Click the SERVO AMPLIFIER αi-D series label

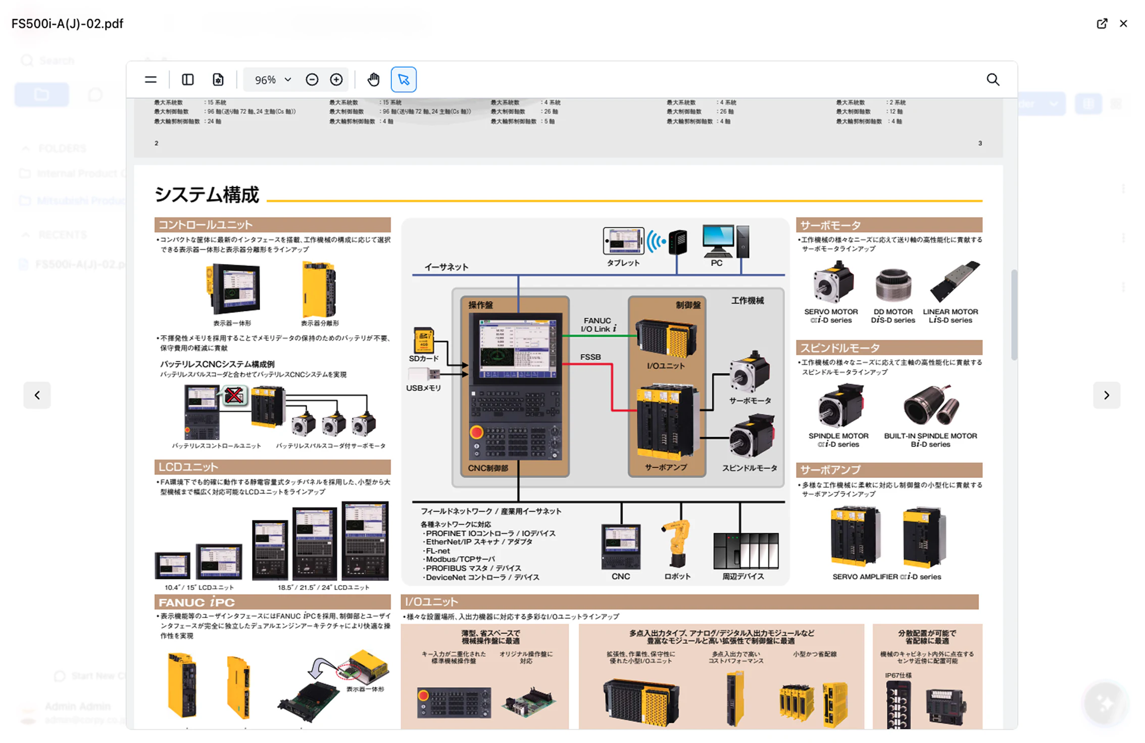(x=886, y=576)
